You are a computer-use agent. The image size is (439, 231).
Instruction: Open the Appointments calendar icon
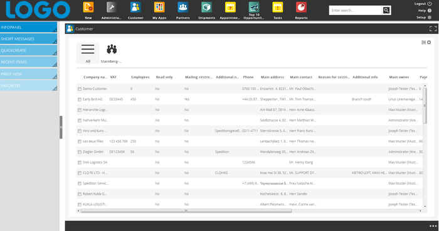(230, 8)
